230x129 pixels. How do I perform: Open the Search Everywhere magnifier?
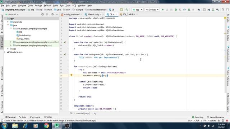point(223,10)
